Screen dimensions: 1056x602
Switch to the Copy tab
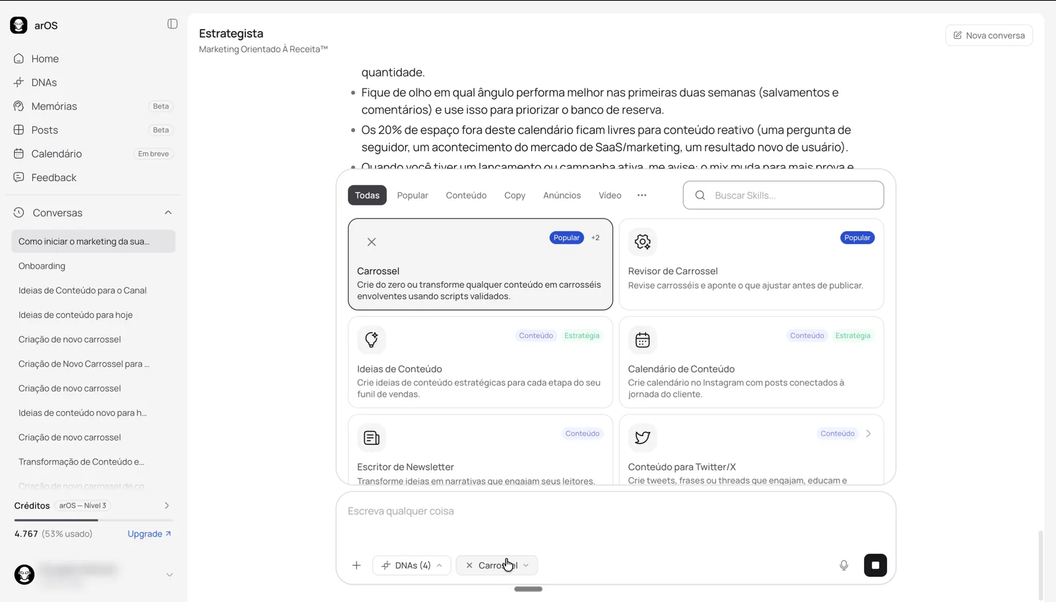click(x=515, y=195)
